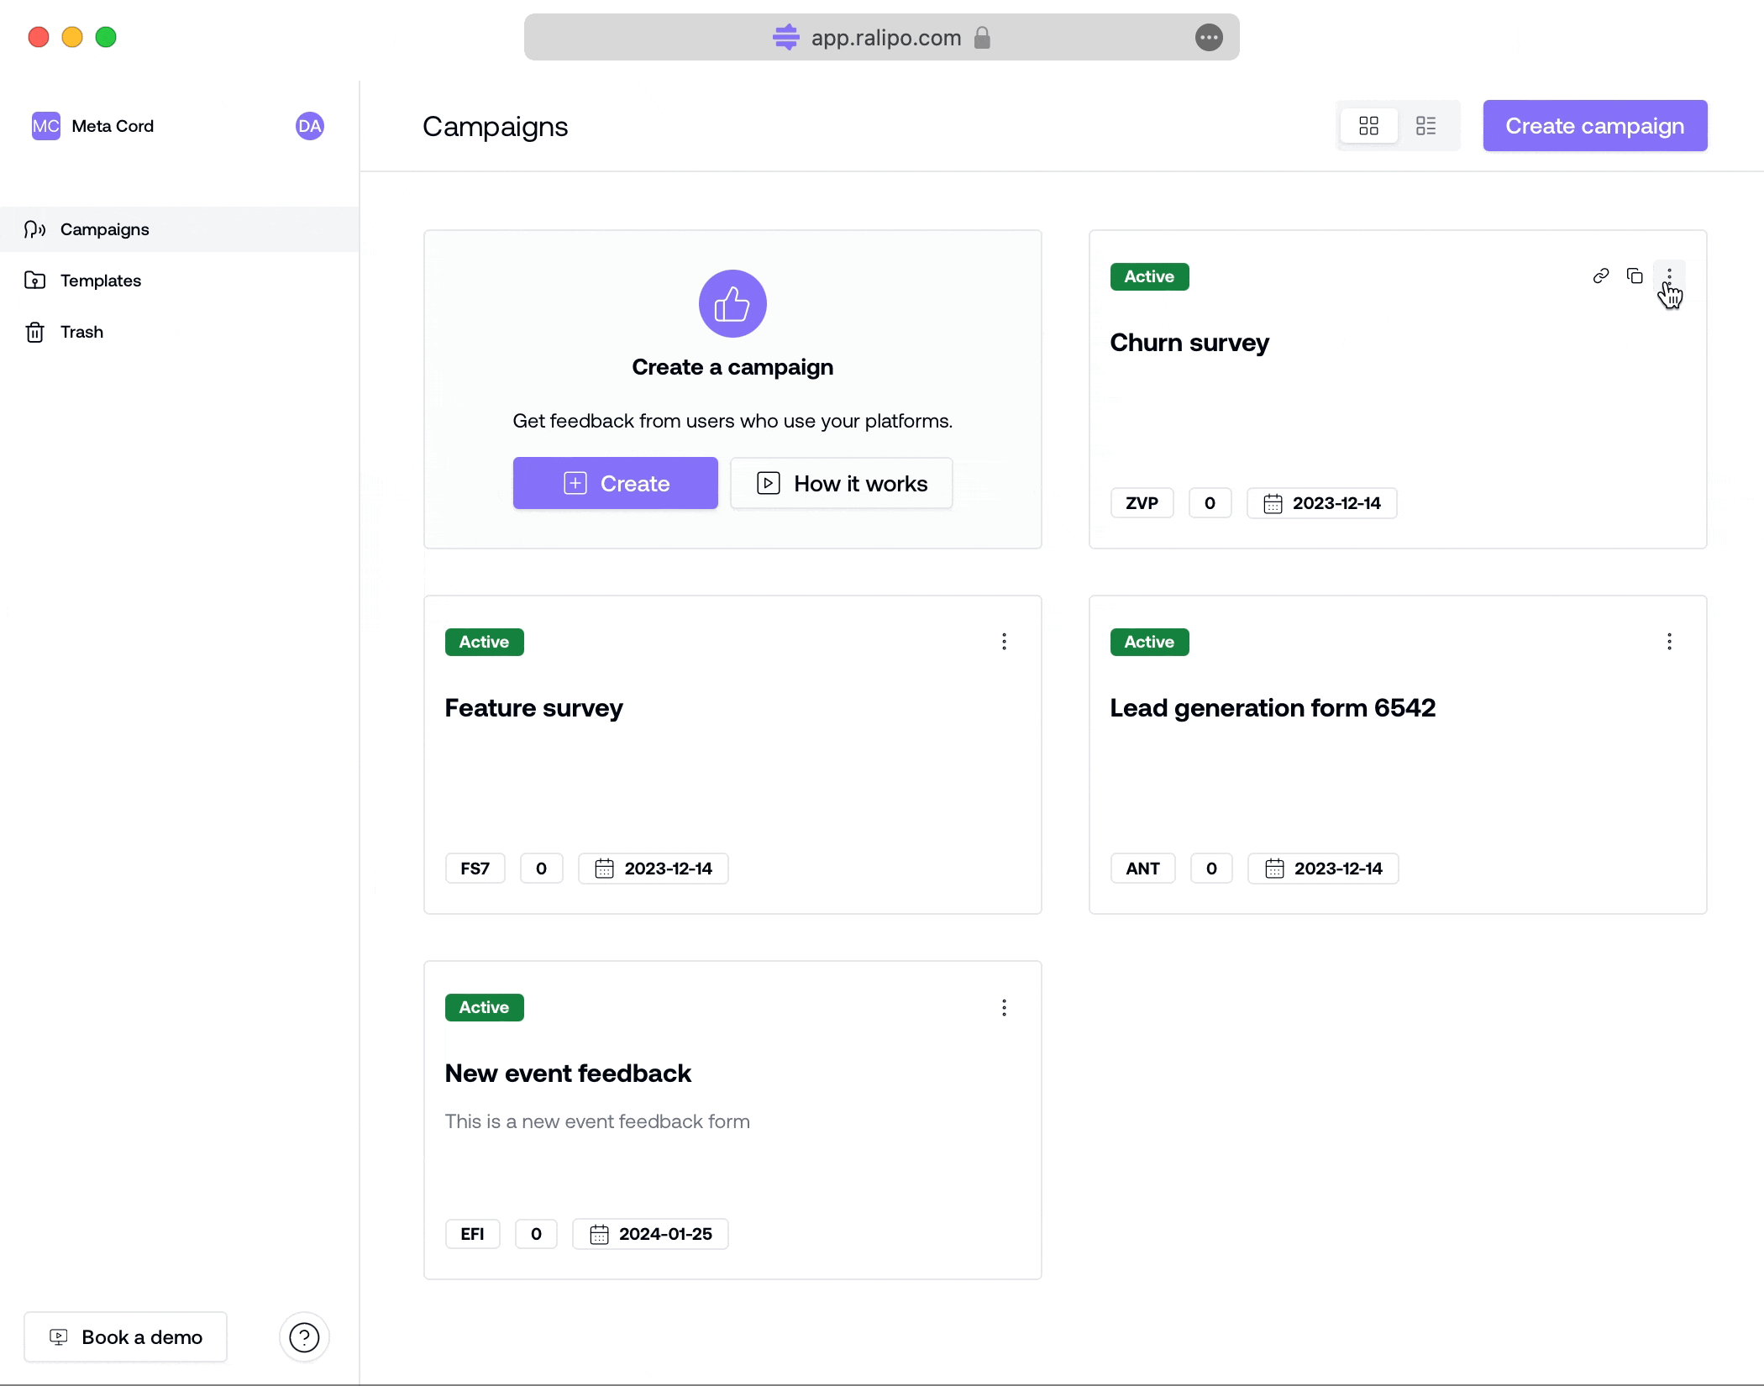Image resolution: width=1764 pixels, height=1386 pixels.
Task: Copy link icon on Churn survey card
Action: 1600,276
